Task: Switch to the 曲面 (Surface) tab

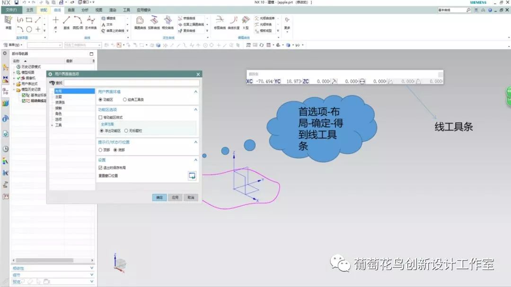Action: point(71,10)
